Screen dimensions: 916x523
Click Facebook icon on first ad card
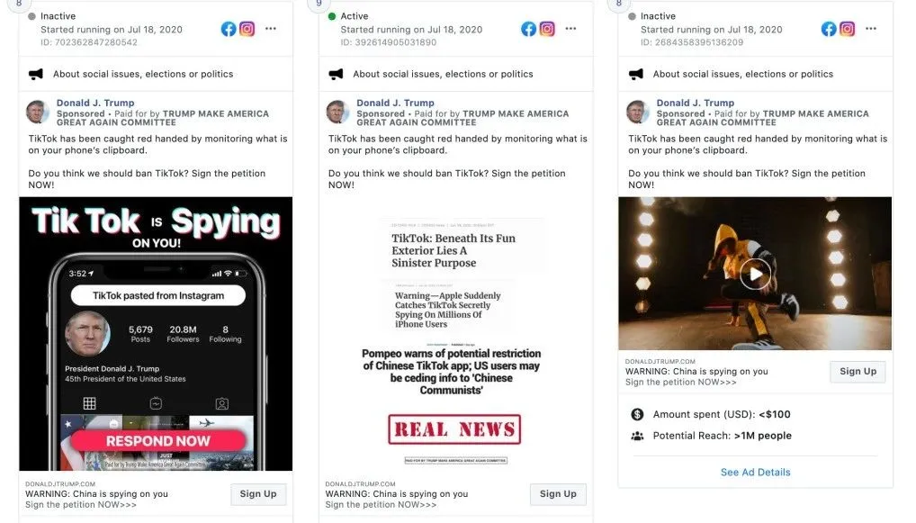tap(229, 29)
